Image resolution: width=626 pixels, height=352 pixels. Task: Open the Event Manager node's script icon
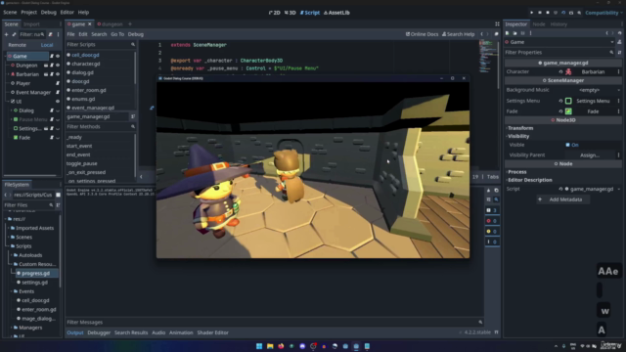click(x=58, y=92)
